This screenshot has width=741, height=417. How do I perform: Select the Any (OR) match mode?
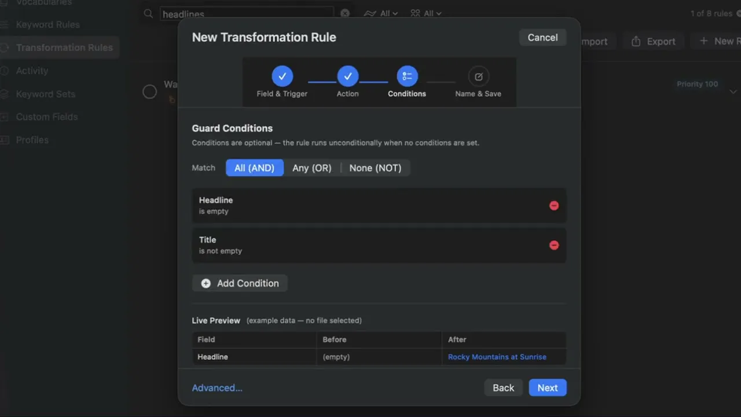312,168
